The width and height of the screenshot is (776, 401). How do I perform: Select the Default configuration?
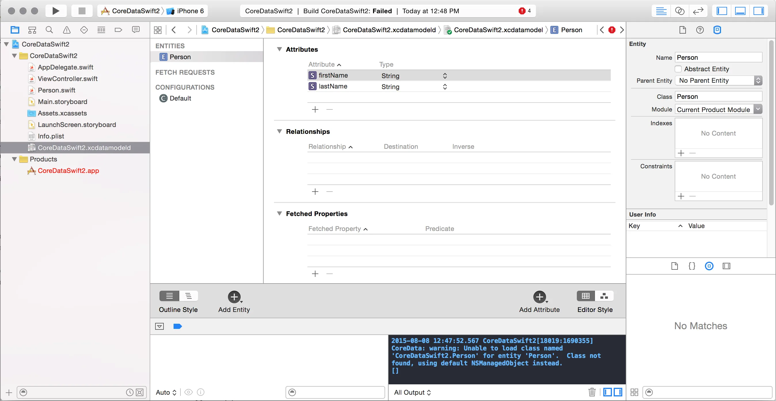[180, 98]
